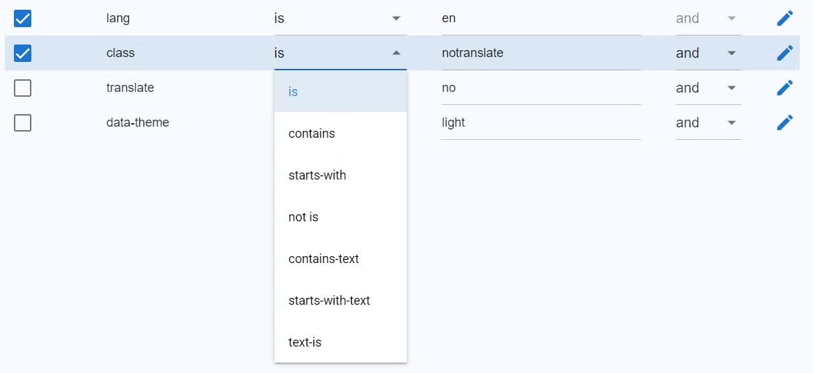This screenshot has width=813, height=373.
Task: Choose the 'contains' operator option
Action: 340,133
